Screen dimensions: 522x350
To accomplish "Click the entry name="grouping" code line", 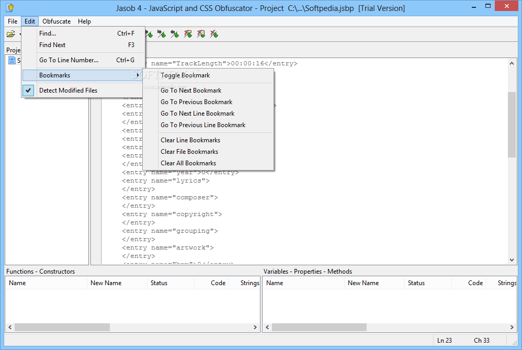I will pyautogui.click(x=170, y=231).
